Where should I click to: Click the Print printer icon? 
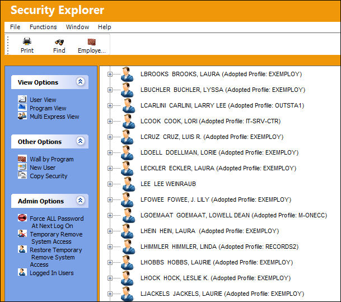27,41
